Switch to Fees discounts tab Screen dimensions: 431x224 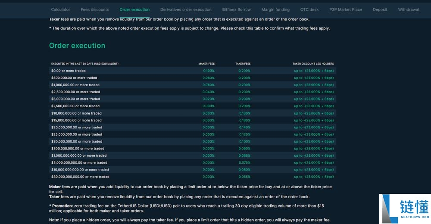[x=95, y=9]
